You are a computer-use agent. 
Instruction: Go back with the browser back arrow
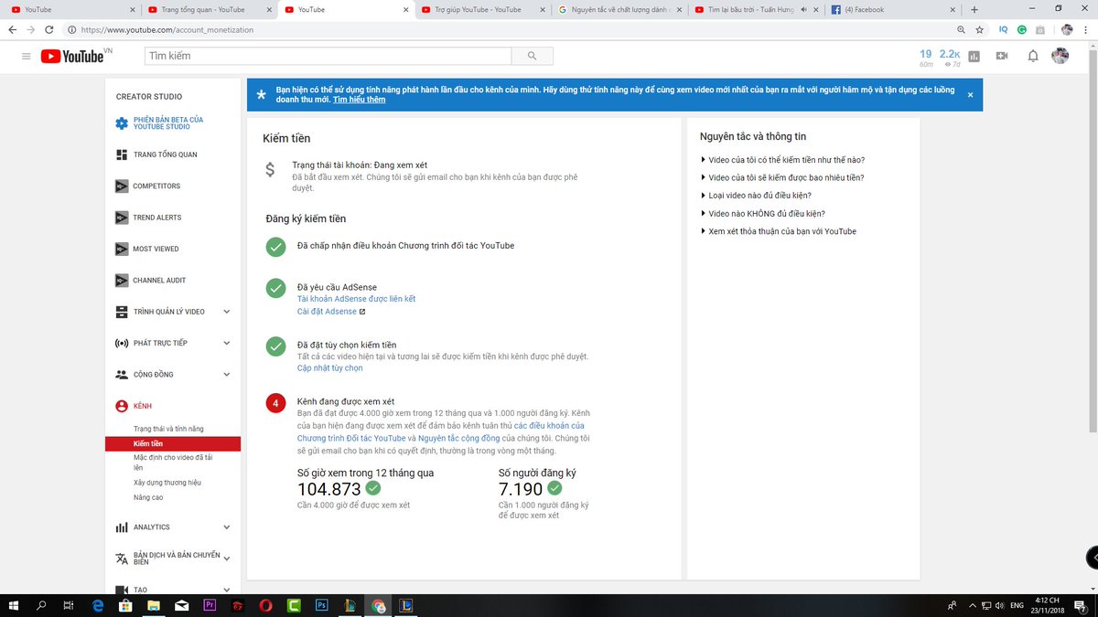coord(11,29)
